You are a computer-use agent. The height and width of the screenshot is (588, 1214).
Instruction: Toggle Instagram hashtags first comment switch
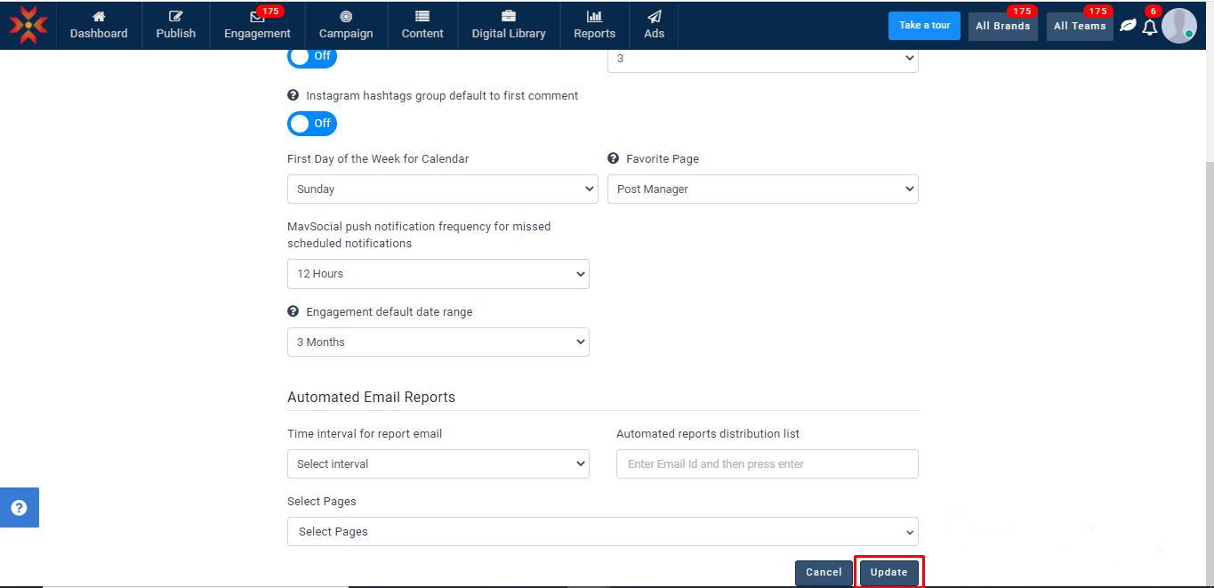pyautogui.click(x=312, y=124)
